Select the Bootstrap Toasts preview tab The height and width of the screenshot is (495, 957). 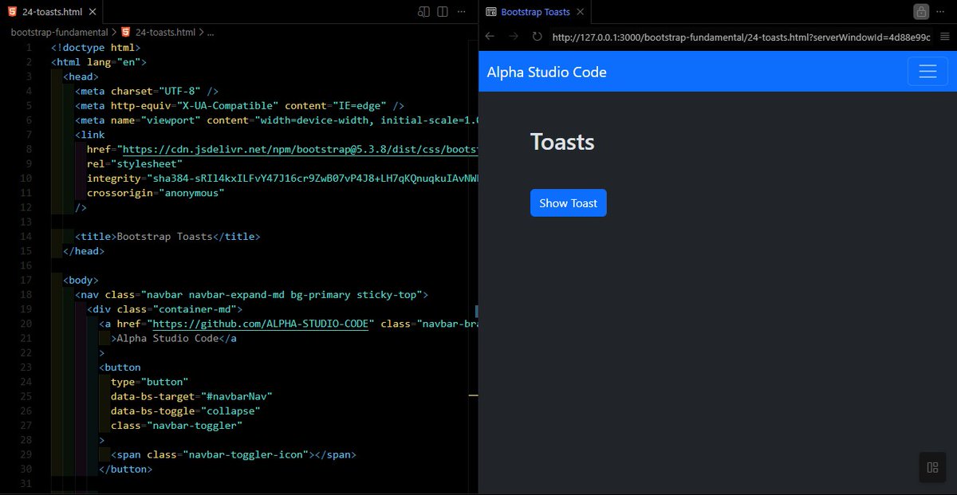click(535, 12)
